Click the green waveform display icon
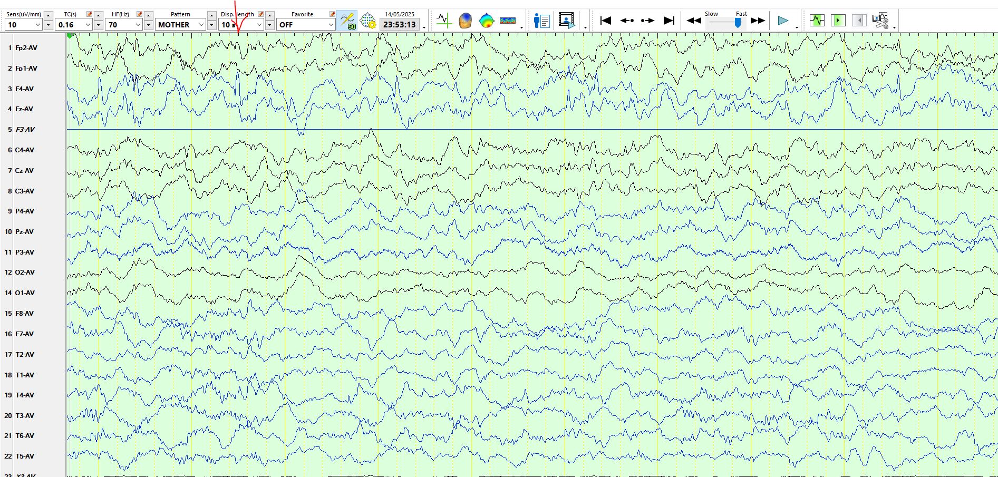 coord(817,21)
